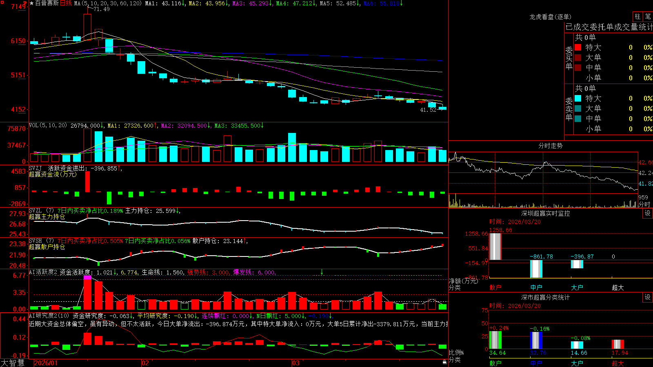
Task: Click the 超赢主力持仓 label
Action: tap(47, 217)
